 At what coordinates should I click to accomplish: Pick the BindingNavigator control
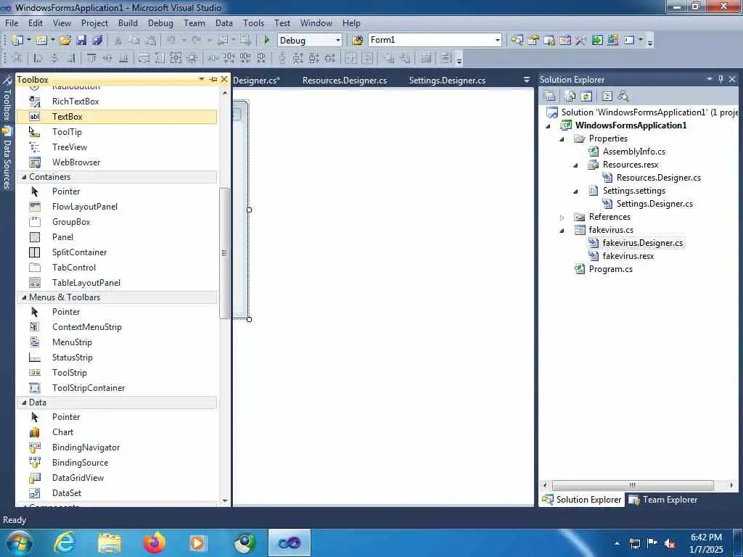coord(117,447)
